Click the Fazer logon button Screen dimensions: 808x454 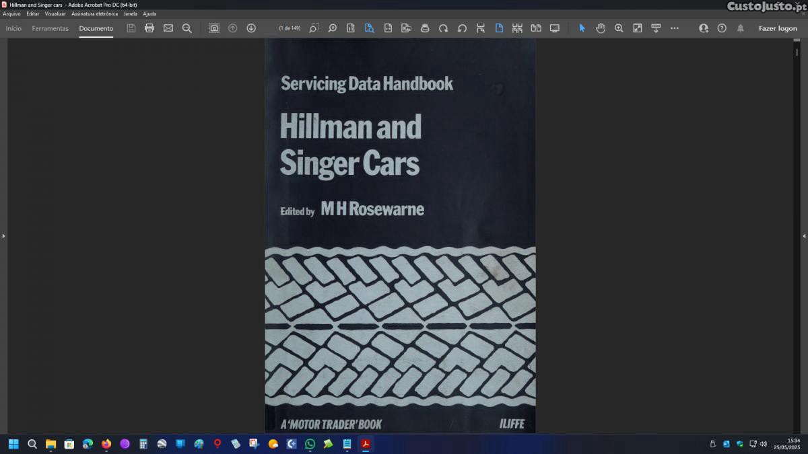click(778, 28)
